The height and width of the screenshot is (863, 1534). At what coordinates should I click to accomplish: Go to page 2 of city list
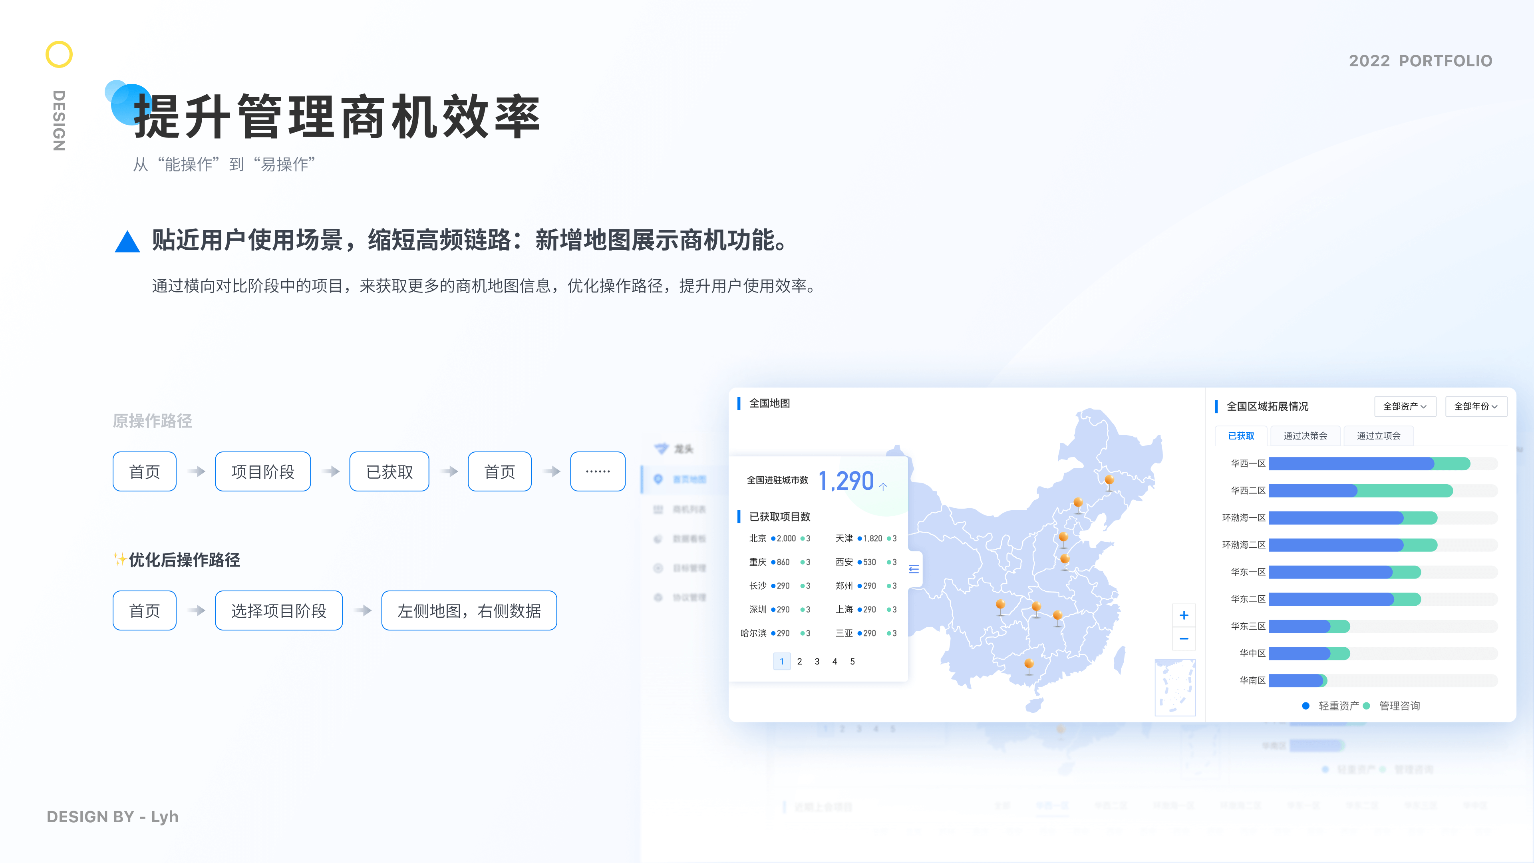point(800,661)
